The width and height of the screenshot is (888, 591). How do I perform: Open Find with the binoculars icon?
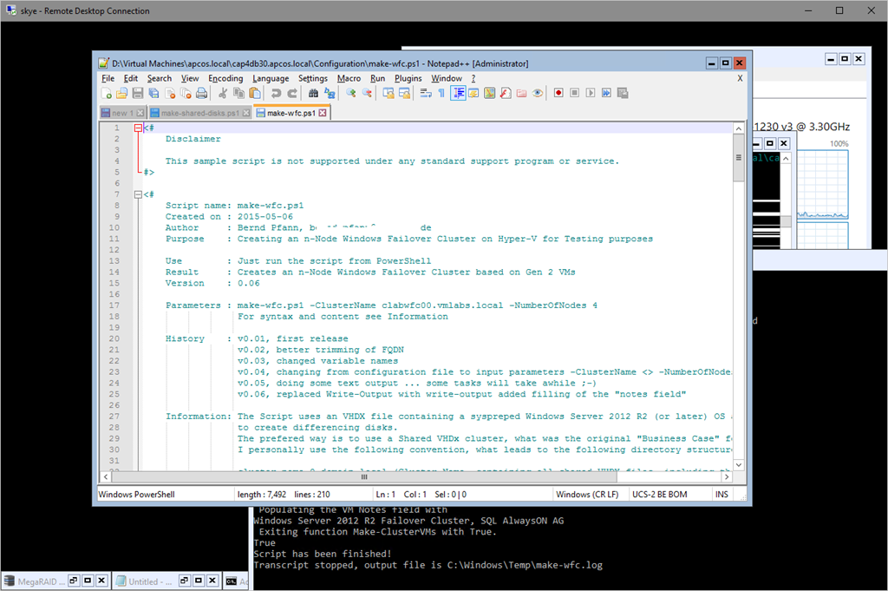click(312, 94)
